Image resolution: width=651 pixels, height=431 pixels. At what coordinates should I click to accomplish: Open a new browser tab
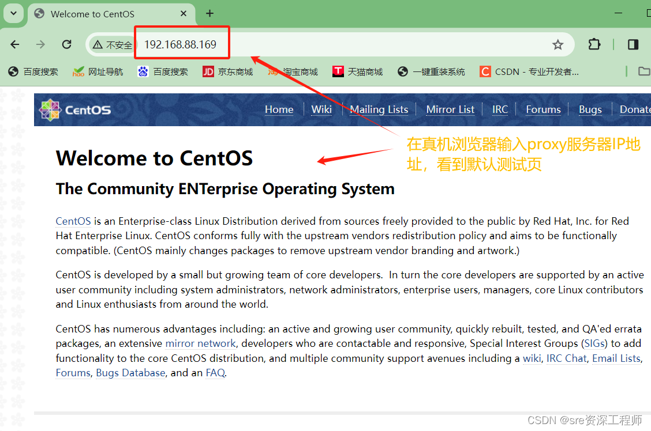pyautogui.click(x=209, y=14)
